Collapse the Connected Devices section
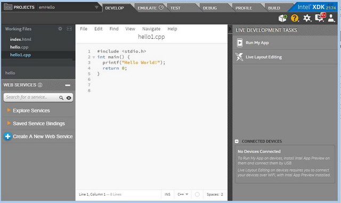Viewport: 341px width, 203px height. click(x=237, y=141)
